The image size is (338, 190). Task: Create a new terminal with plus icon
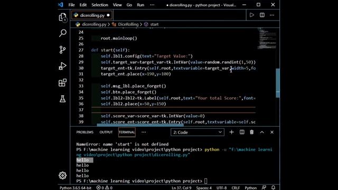(x=231, y=132)
